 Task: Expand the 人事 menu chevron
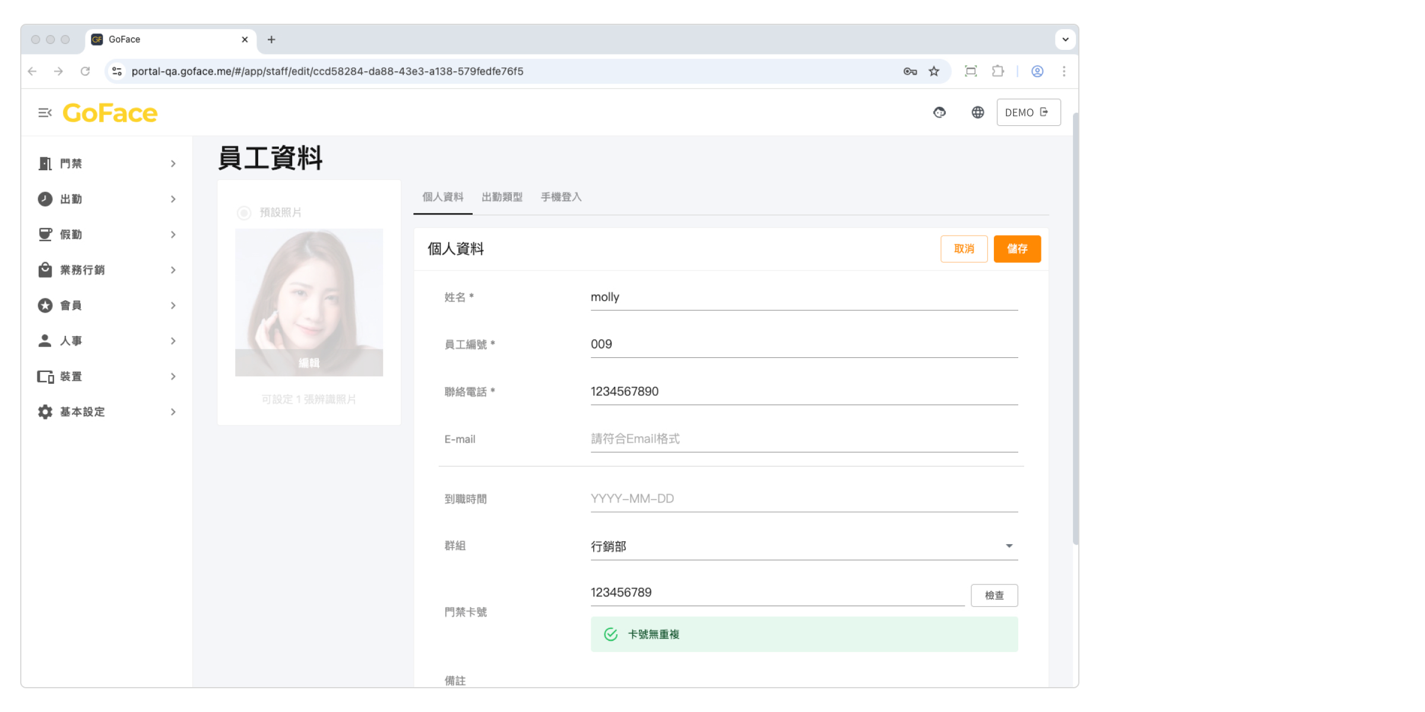point(173,341)
